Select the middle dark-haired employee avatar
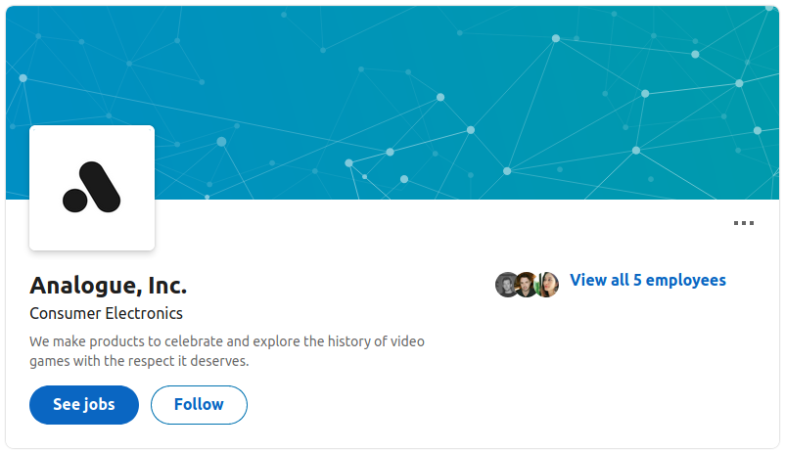This screenshot has width=785, height=451. click(526, 285)
